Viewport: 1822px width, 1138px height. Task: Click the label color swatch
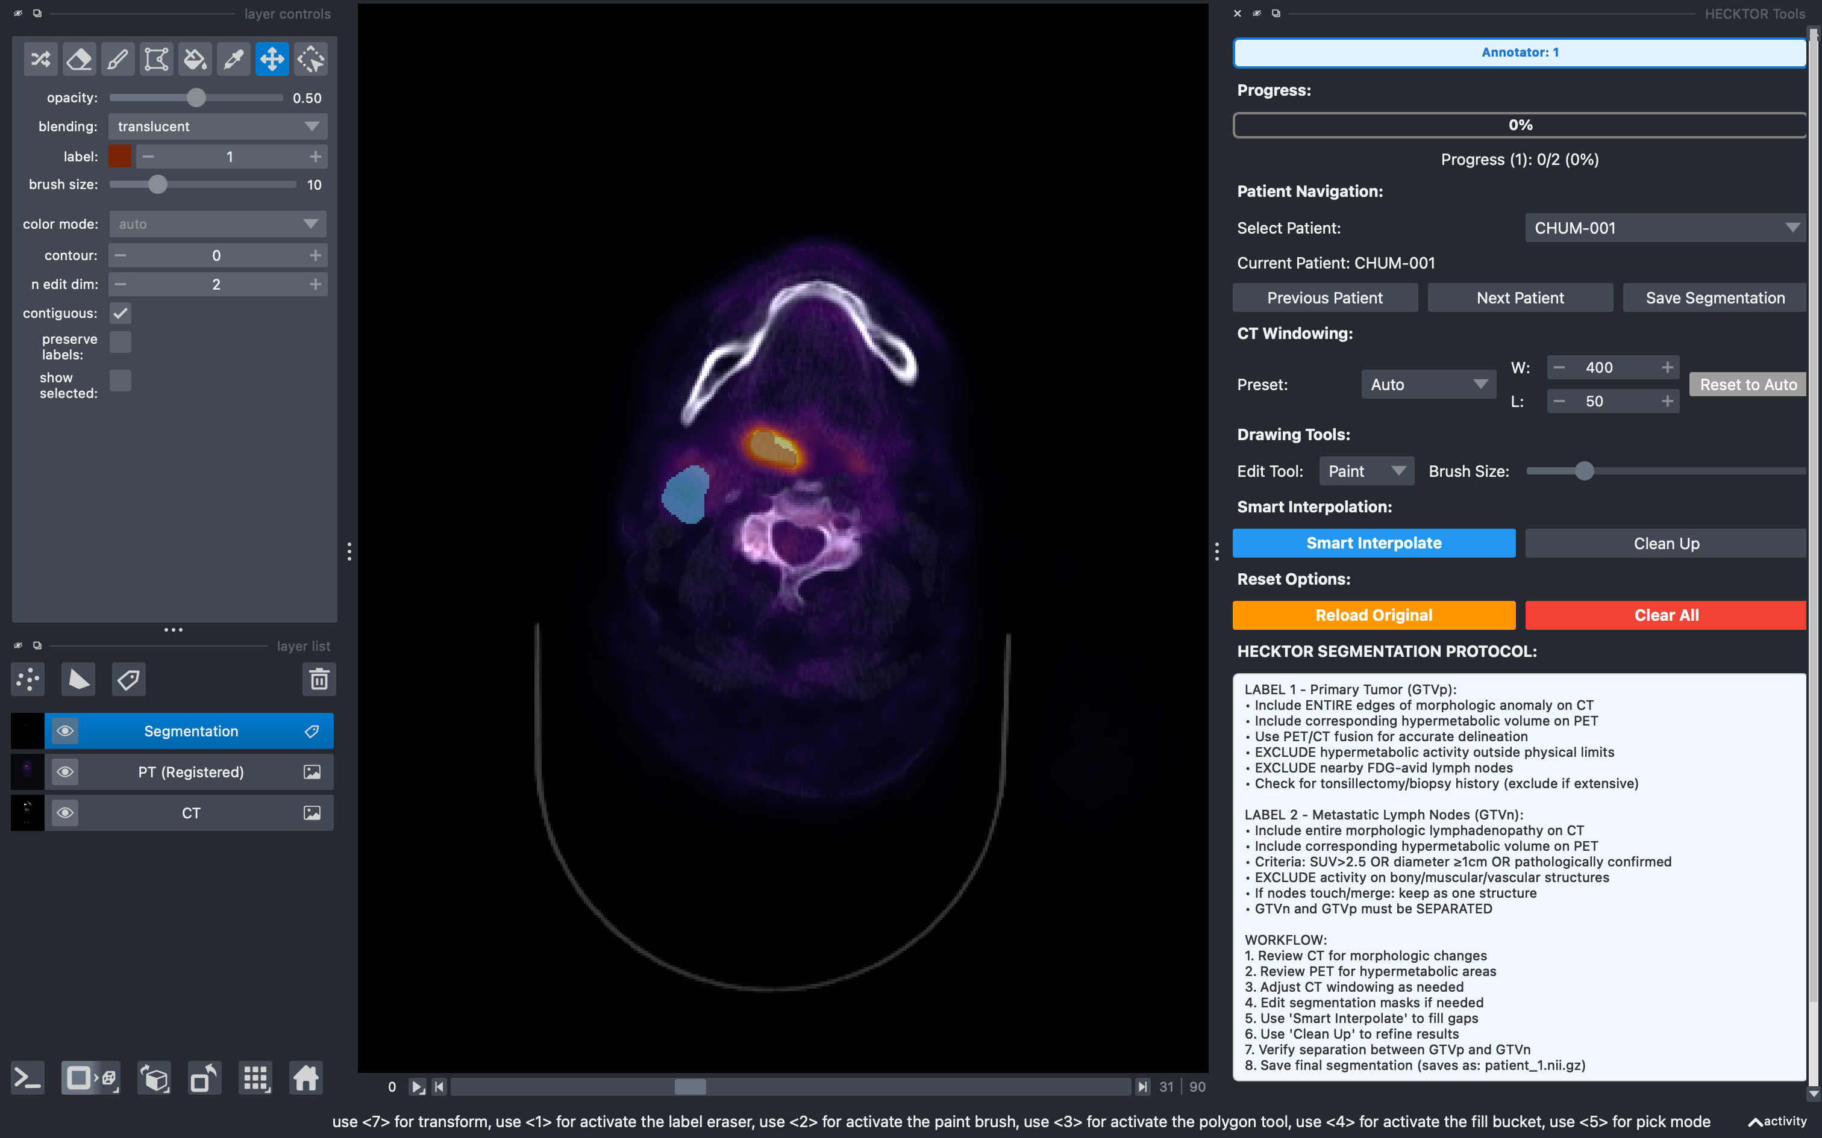pos(120,157)
